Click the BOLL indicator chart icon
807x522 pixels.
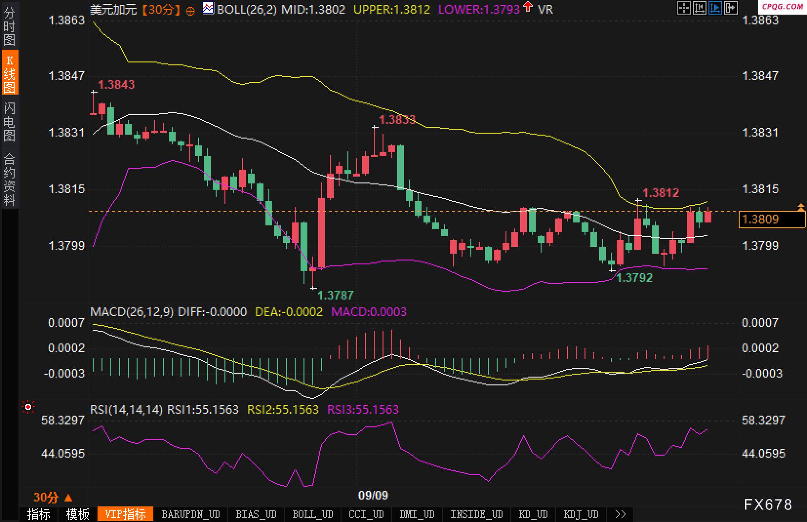point(208,8)
